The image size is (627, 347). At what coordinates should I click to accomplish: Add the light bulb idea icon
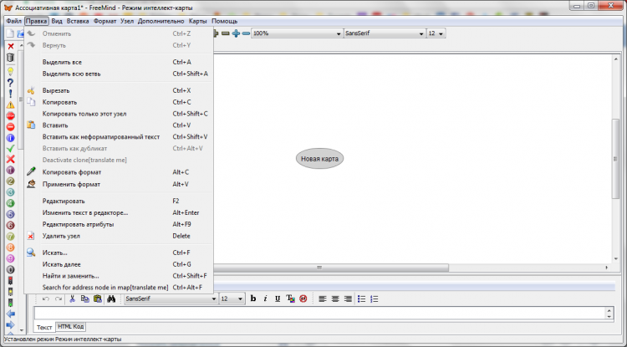(11, 72)
